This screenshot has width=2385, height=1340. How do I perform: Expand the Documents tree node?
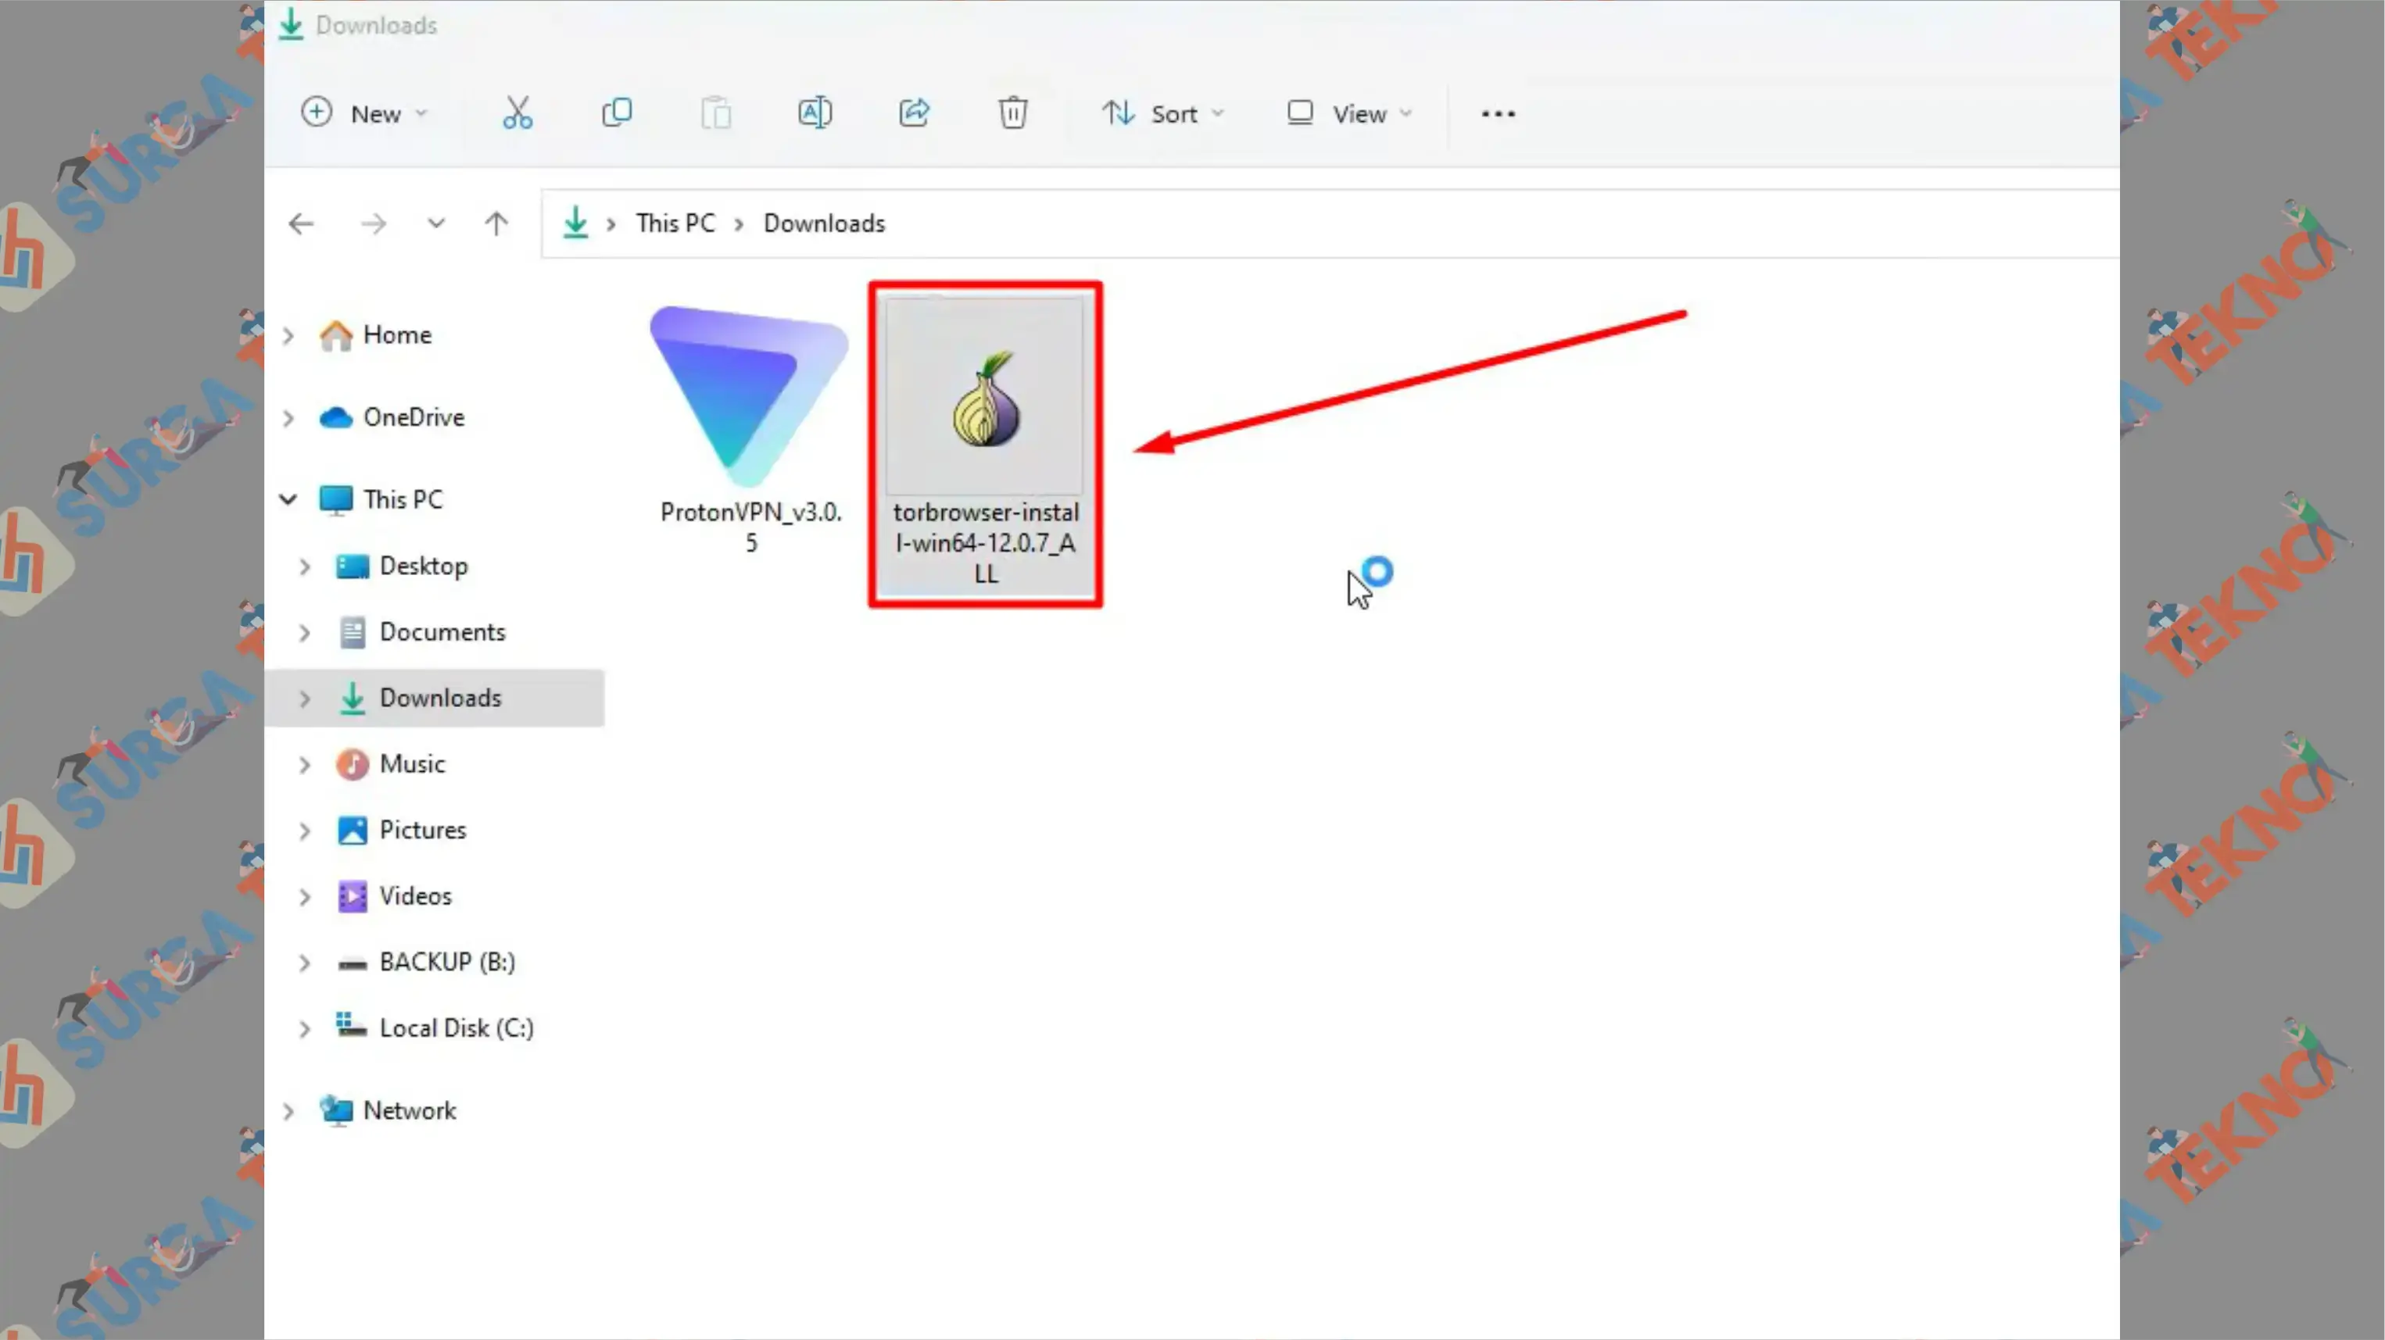click(x=305, y=633)
